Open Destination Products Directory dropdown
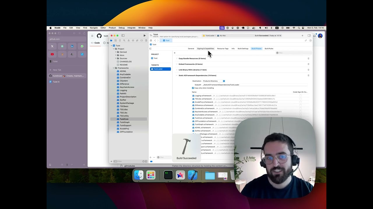Viewport: 373px width, 209px height. (214, 81)
